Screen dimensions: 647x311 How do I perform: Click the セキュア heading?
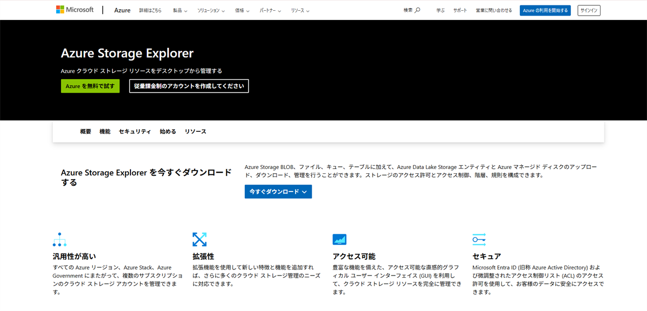tap(487, 256)
